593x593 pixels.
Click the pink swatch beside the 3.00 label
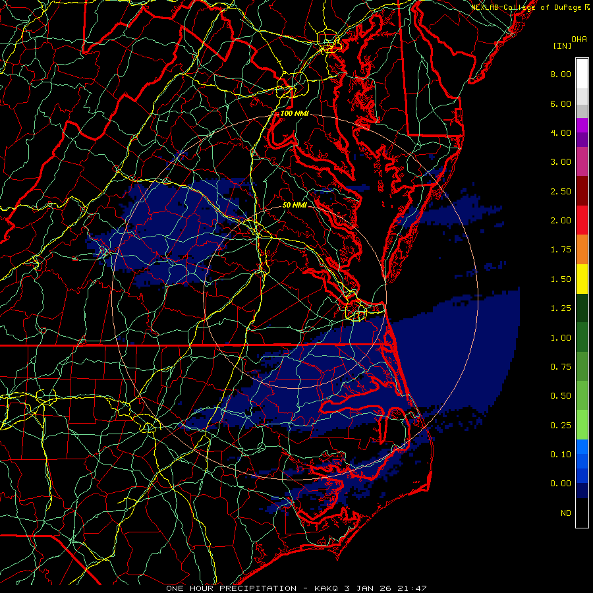tap(582, 161)
